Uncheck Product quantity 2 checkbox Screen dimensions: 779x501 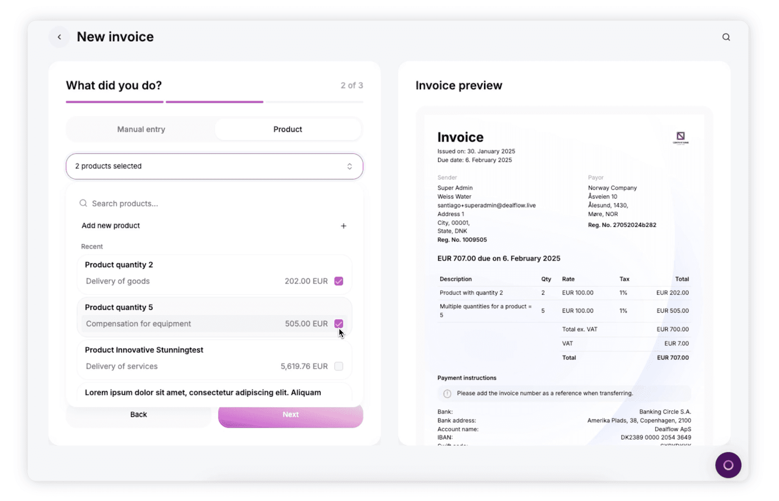coord(338,281)
